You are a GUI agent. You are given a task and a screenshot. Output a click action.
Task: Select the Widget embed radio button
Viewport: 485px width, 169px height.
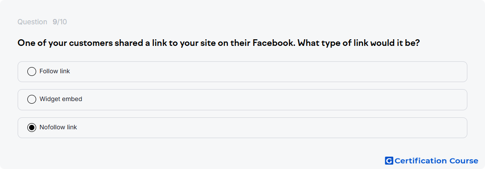[x=32, y=99]
